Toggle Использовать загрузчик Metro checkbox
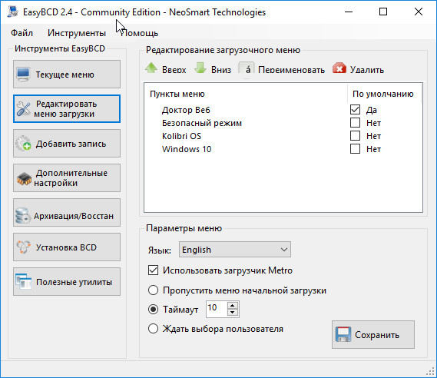This screenshot has height=378, width=437. (x=153, y=270)
